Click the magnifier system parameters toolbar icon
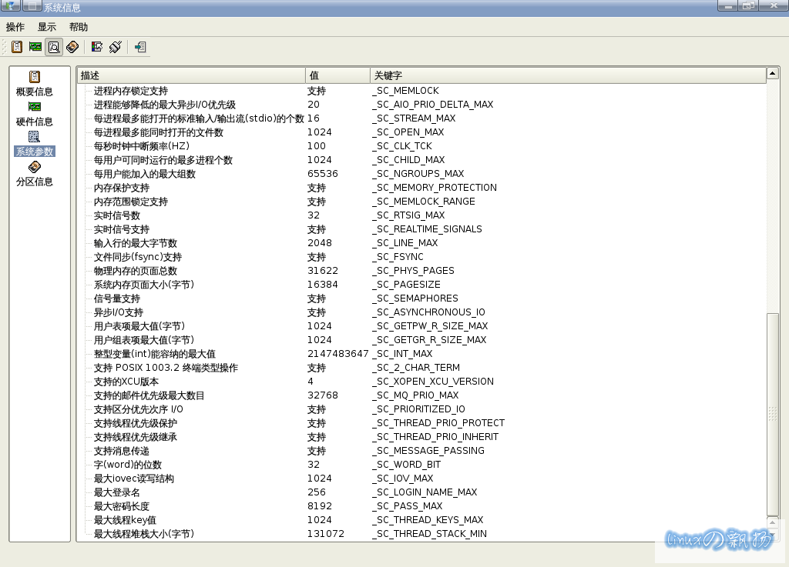The image size is (789, 567). pyautogui.click(x=54, y=47)
